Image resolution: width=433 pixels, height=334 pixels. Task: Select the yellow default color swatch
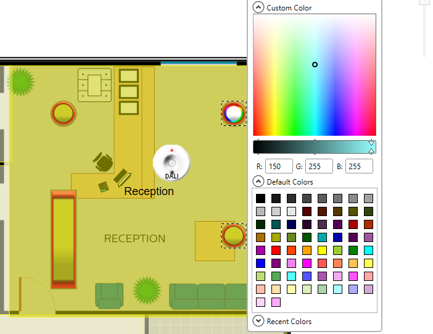(322, 250)
